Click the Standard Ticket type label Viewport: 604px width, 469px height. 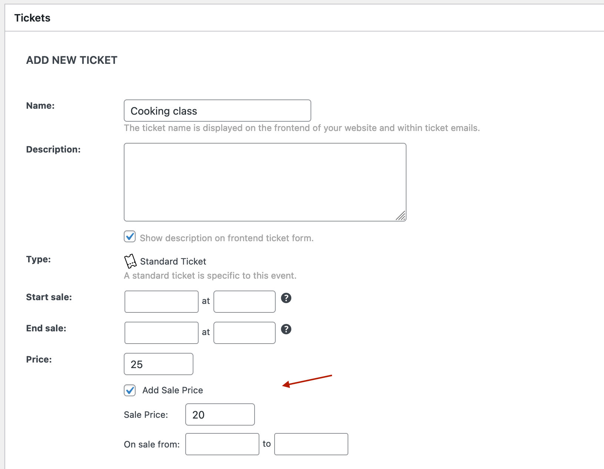coord(173,261)
